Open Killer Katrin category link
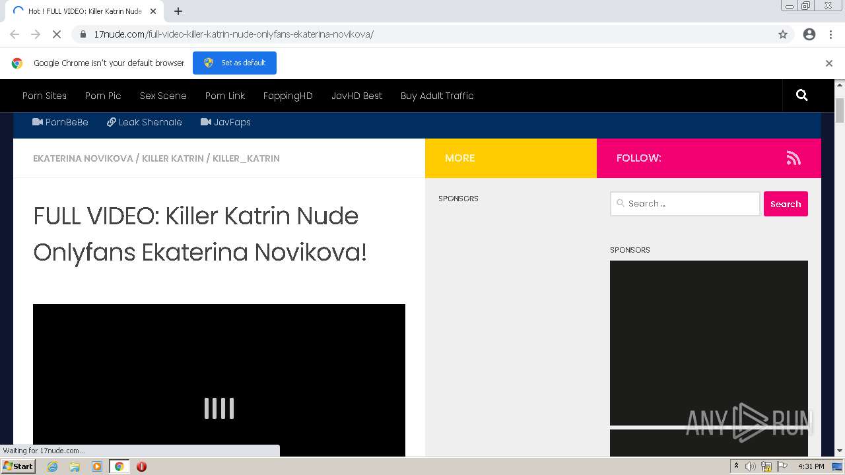This screenshot has height=475, width=845. tap(173, 158)
